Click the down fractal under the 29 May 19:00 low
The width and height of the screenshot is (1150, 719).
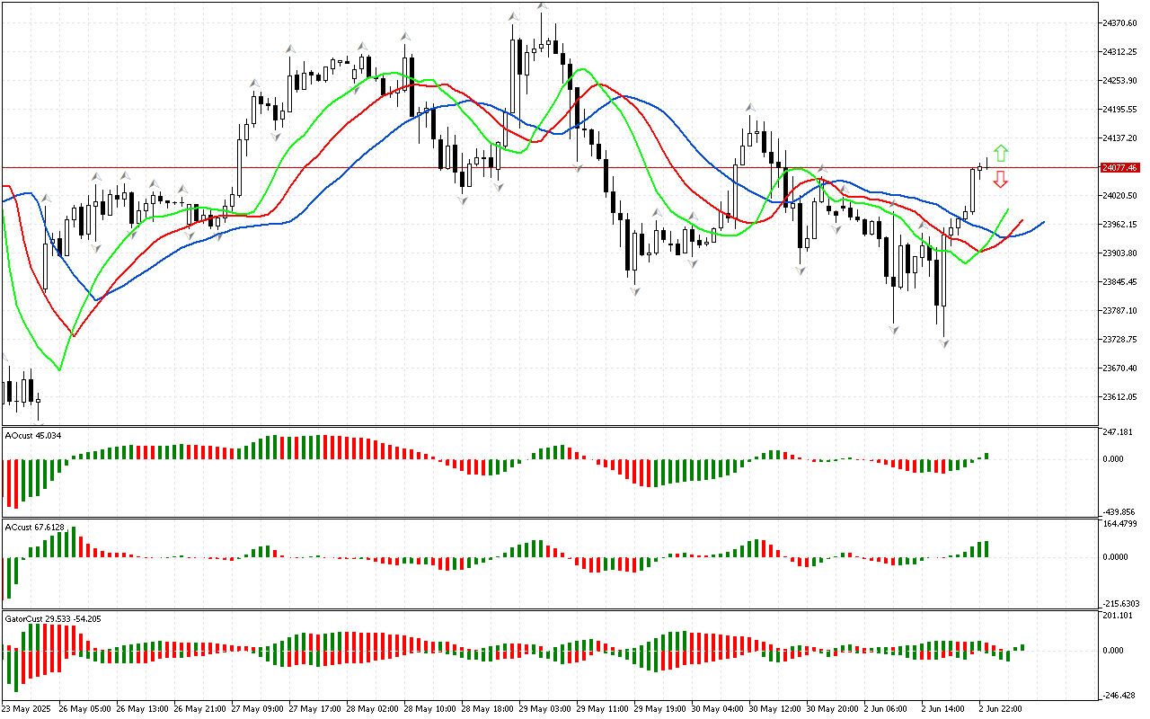pyautogui.click(x=635, y=292)
